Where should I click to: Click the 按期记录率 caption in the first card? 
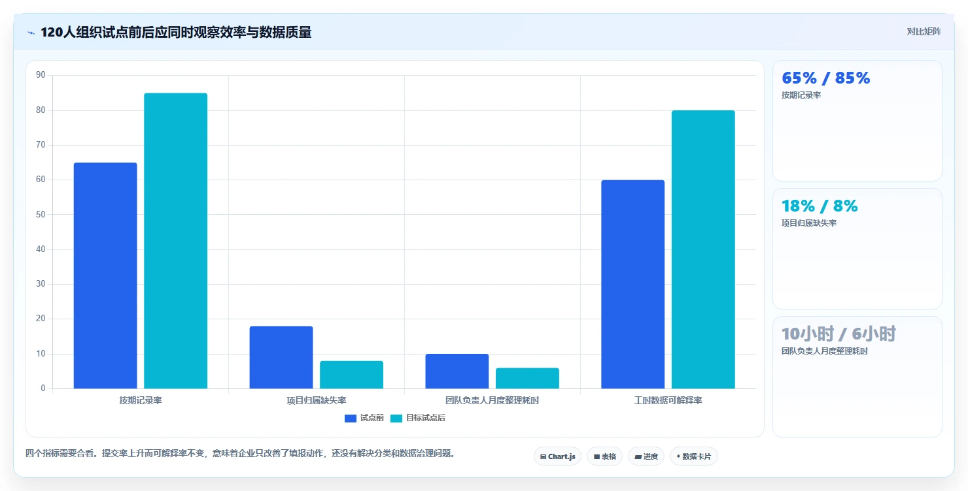(801, 95)
